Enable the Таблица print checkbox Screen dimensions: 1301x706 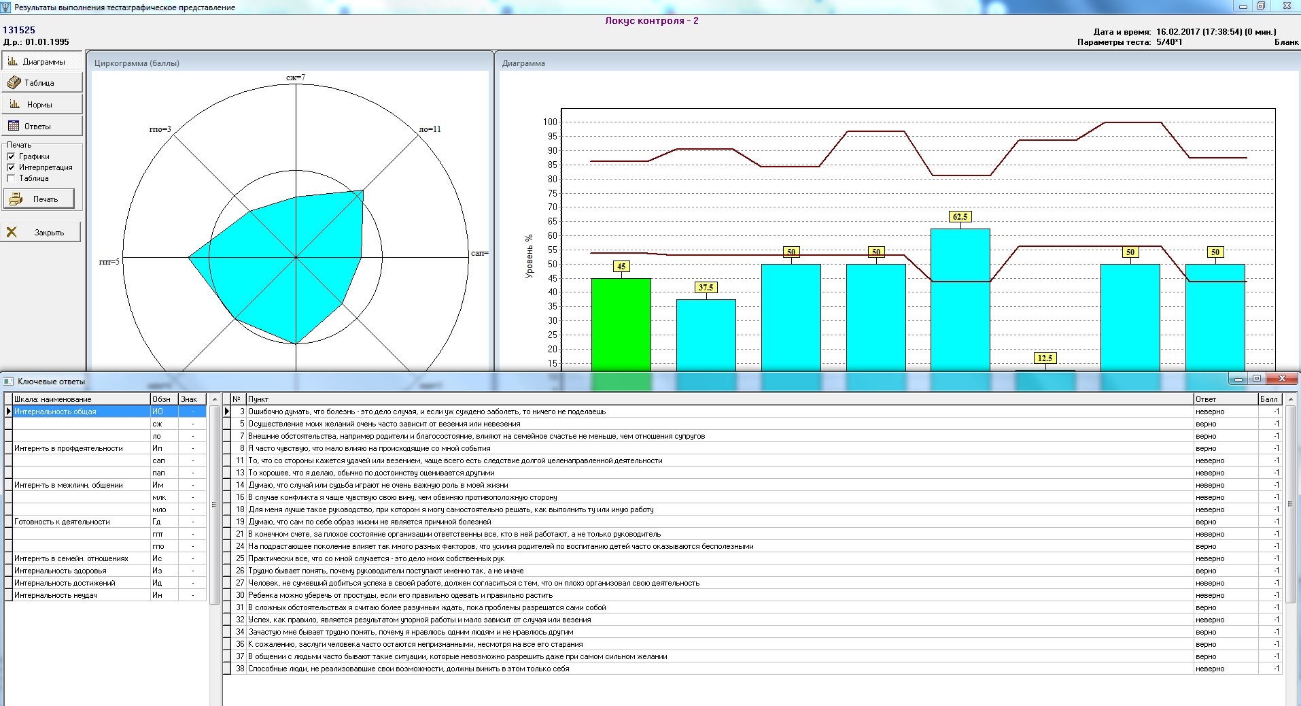pos(11,178)
